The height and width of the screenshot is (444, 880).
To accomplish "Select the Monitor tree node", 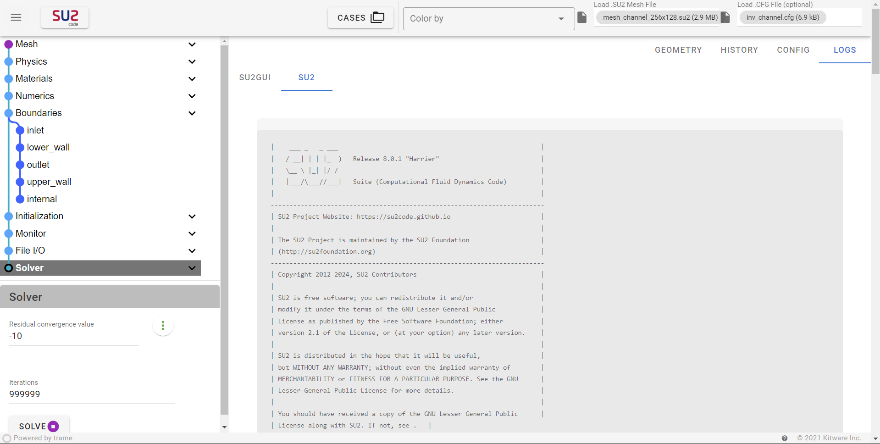I will 31,233.
